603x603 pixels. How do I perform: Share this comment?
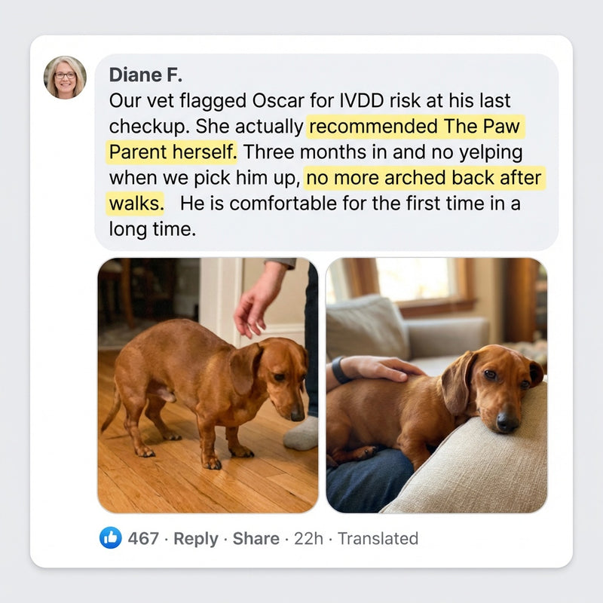click(x=256, y=538)
